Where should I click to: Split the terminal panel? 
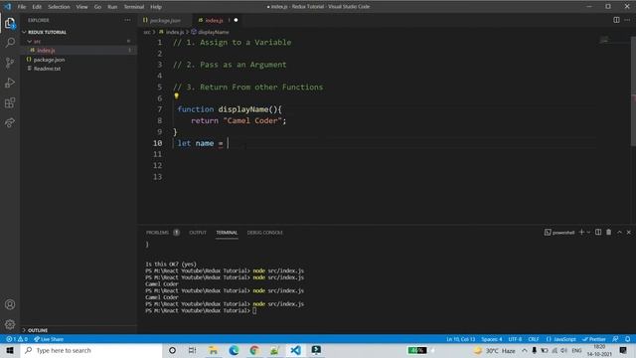tap(598, 232)
